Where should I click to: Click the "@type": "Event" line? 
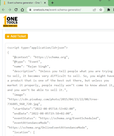coord(27,62)
